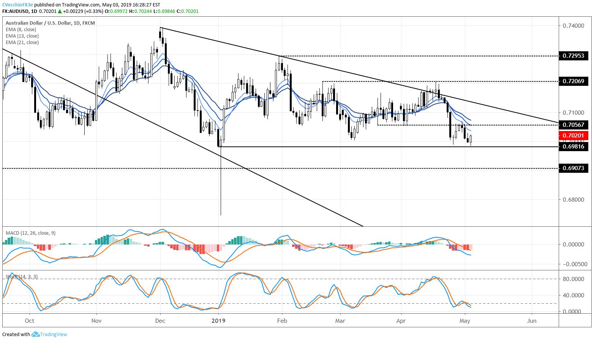Click the 2019 label on the time axis
The width and height of the screenshot is (594, 341).
[x=218, y=321]
